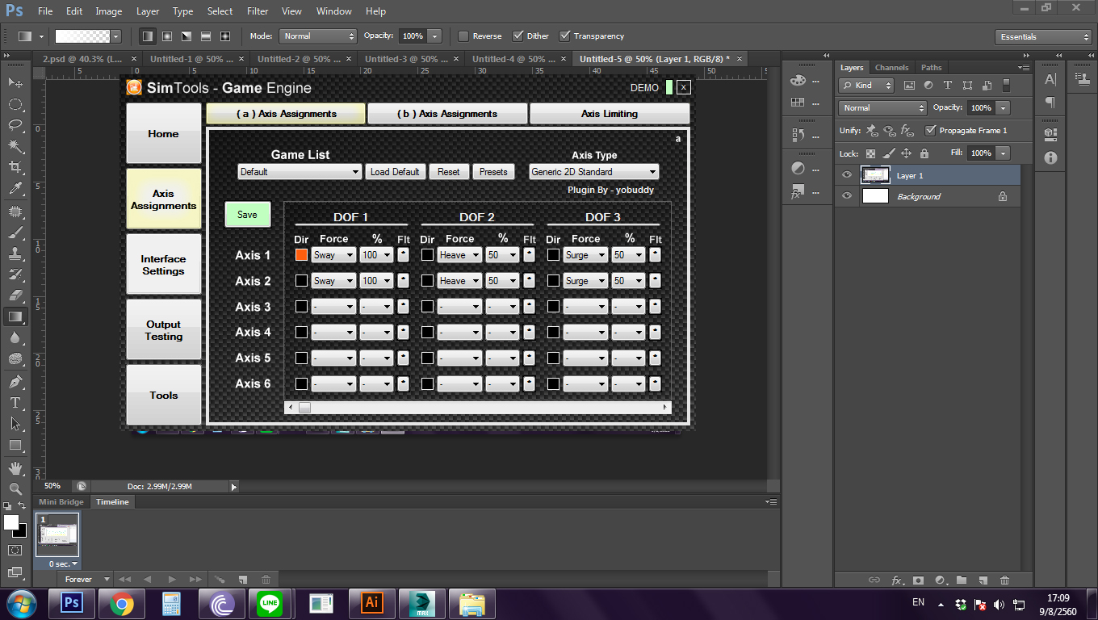Switch to the Paths tab

932,68
